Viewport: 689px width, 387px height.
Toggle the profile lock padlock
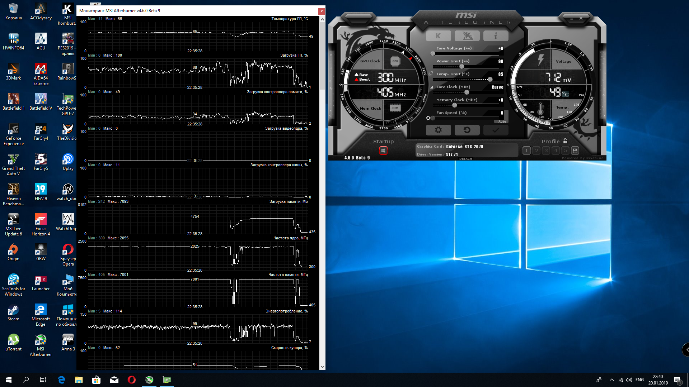[x=565, y=141]
